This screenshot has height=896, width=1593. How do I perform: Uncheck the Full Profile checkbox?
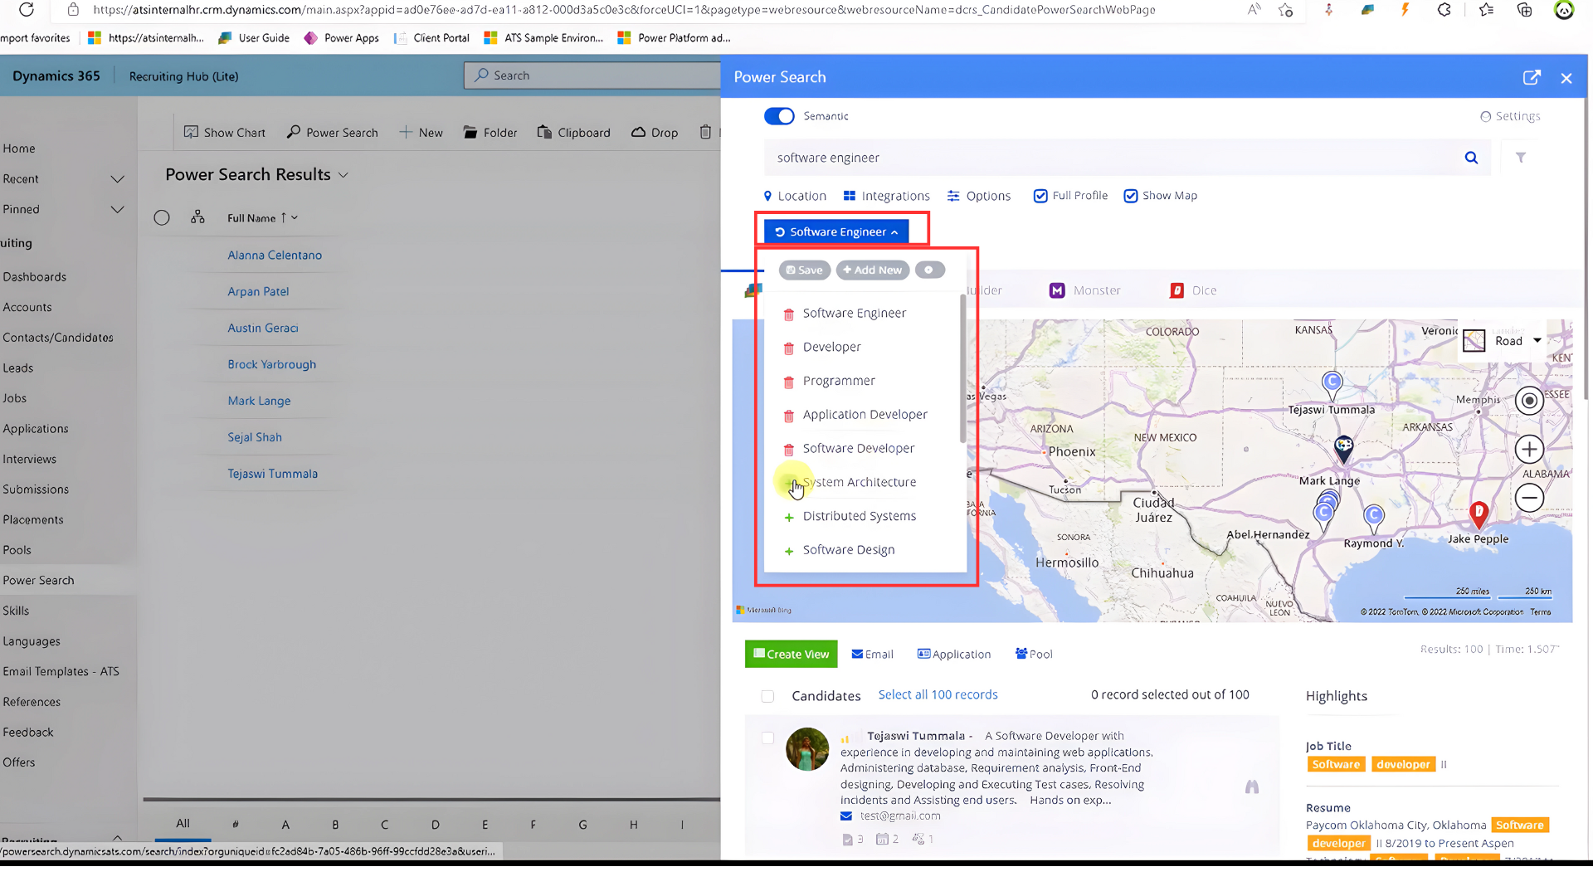click(1040, 196)
